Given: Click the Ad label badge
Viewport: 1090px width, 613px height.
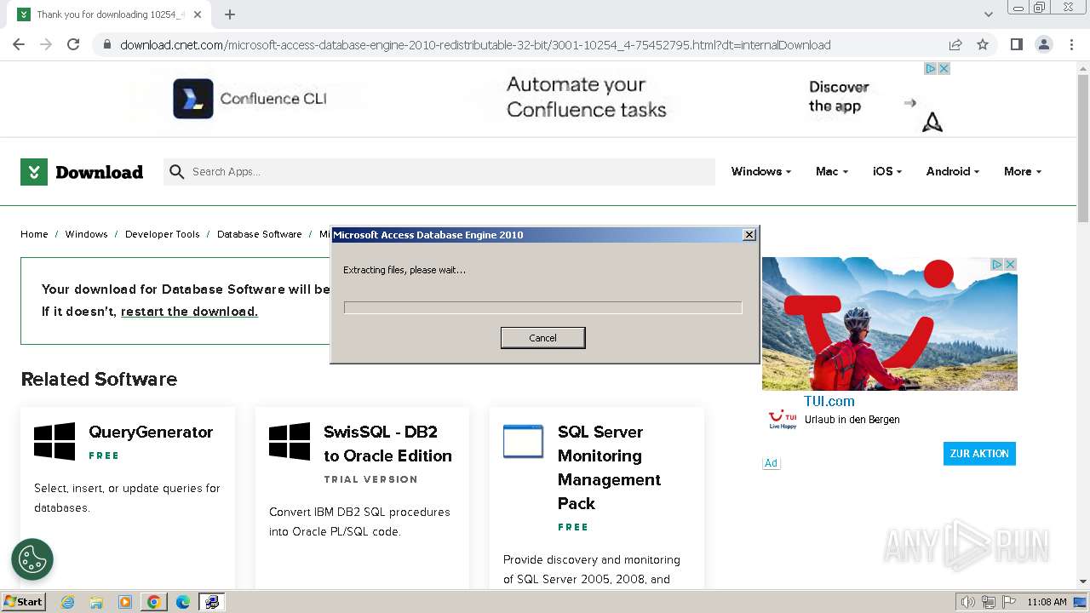Looking at the screenshot, I should (771, 463).
